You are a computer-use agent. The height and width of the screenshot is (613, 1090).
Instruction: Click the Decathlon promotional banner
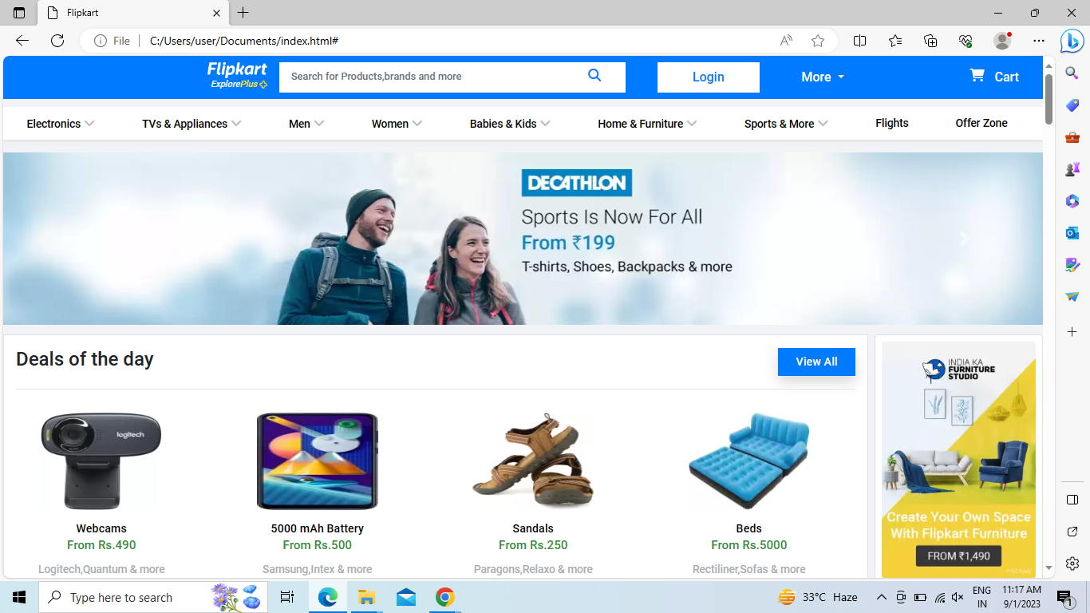(x=523, y=239)
